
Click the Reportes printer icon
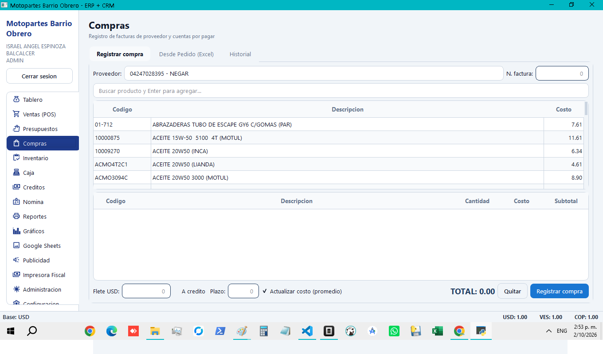(x=16, y=216)
